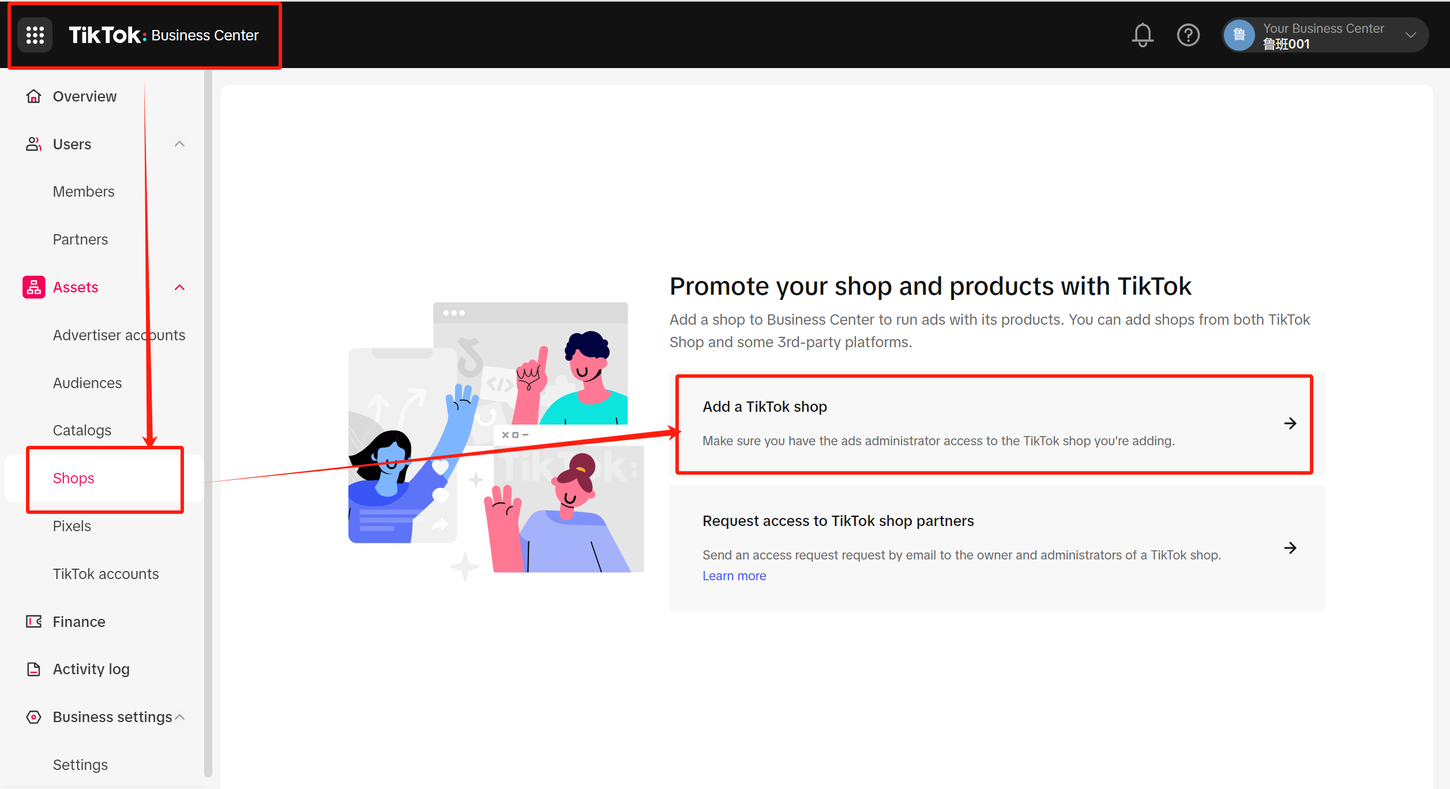
Task: Click the account avatar circle
Action: pos(1239,35)
